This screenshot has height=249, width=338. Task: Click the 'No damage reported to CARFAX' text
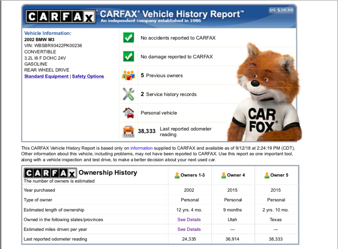tap(177, 57)
